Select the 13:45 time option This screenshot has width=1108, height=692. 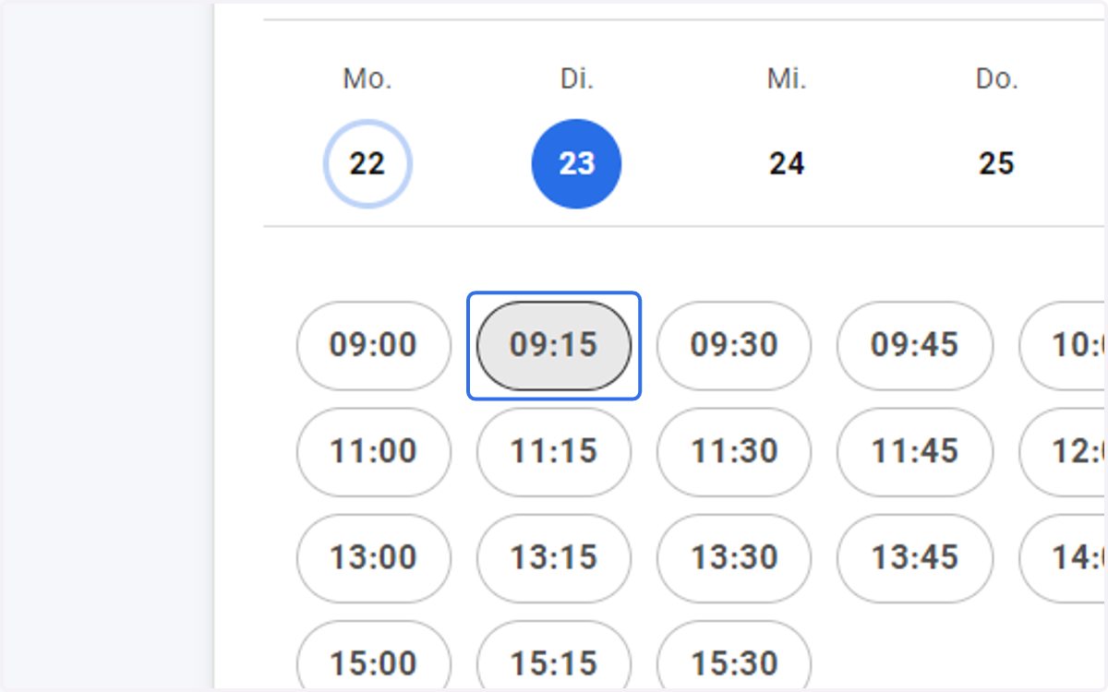[915, 558]
